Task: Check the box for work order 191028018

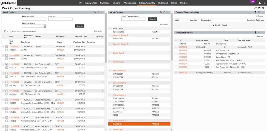Action: pos(7,117)
